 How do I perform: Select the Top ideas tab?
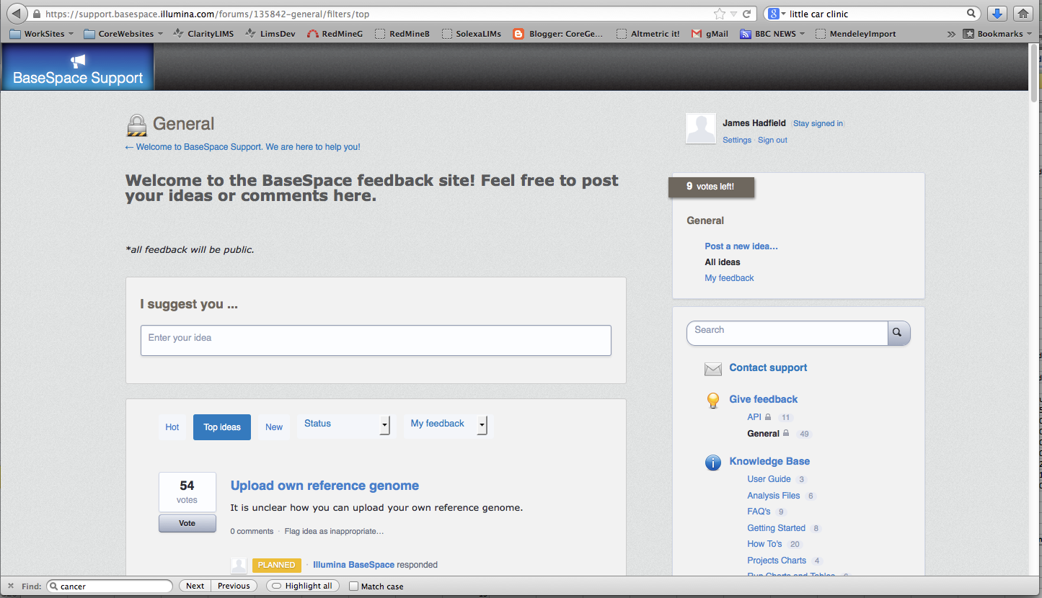point(222,427)
